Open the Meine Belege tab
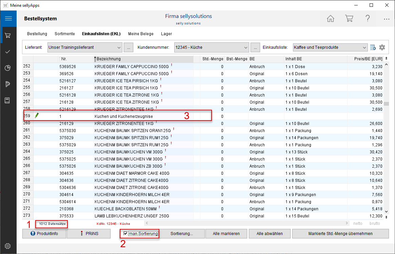The image size is (395, 254). pyautogui.click(x=141, y=34)
